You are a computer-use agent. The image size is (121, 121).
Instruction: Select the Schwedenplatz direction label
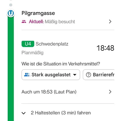pyautogui.click(x=52, y=44)
